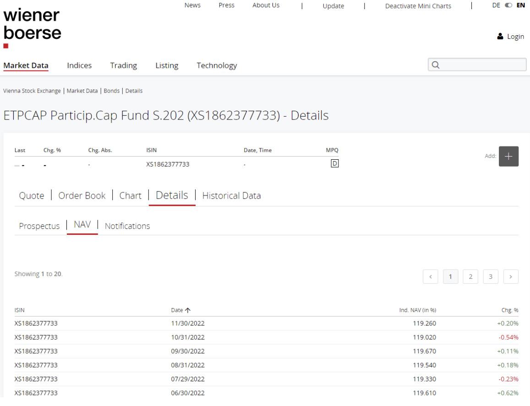Click Market Data breadcrumb
The width and height of the screenshot is (530, 406).
click(82, 91)
